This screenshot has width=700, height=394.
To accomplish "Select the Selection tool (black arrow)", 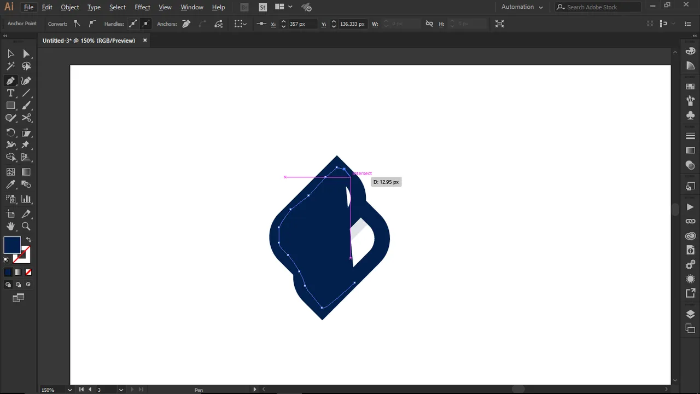I will (x=10, y=54).
